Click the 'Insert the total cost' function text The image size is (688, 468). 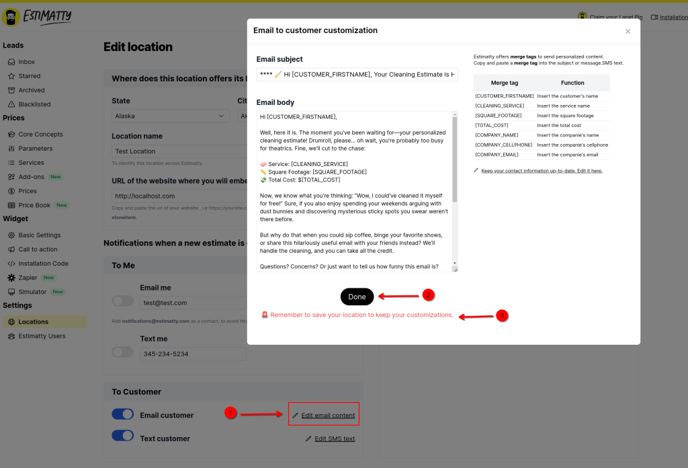(559, 126)
